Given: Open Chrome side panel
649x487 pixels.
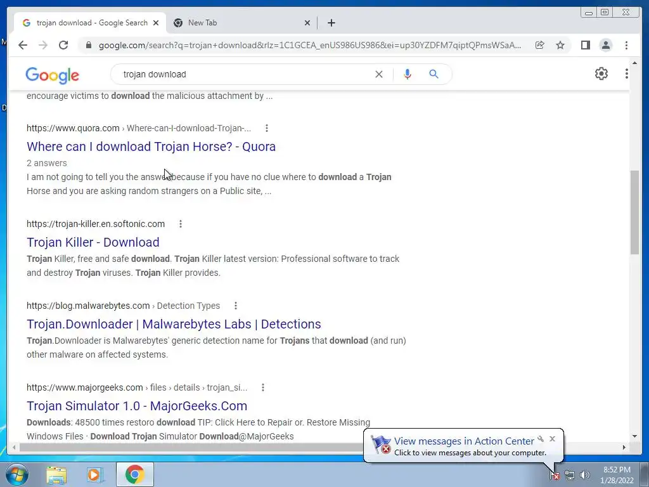Looking at the screenshot, I should pos(585,45).
